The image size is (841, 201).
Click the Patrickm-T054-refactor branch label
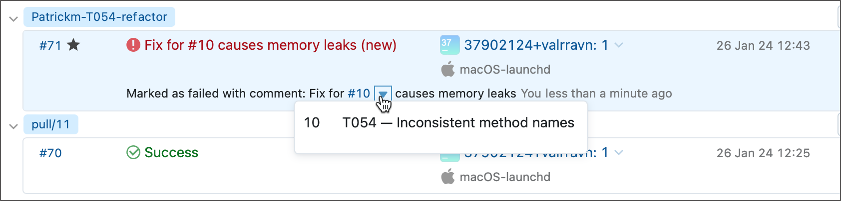tap(99, 17)
